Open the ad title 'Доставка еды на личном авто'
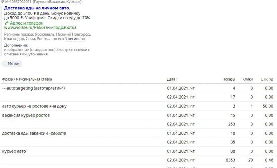The height and width of the screenshot is (168, 277). 37,8
